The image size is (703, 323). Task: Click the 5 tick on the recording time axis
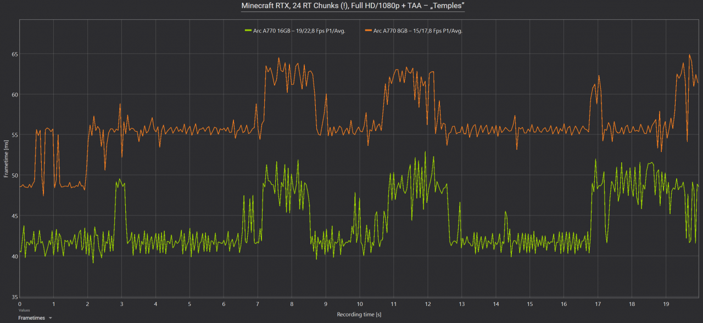(189, 303)
